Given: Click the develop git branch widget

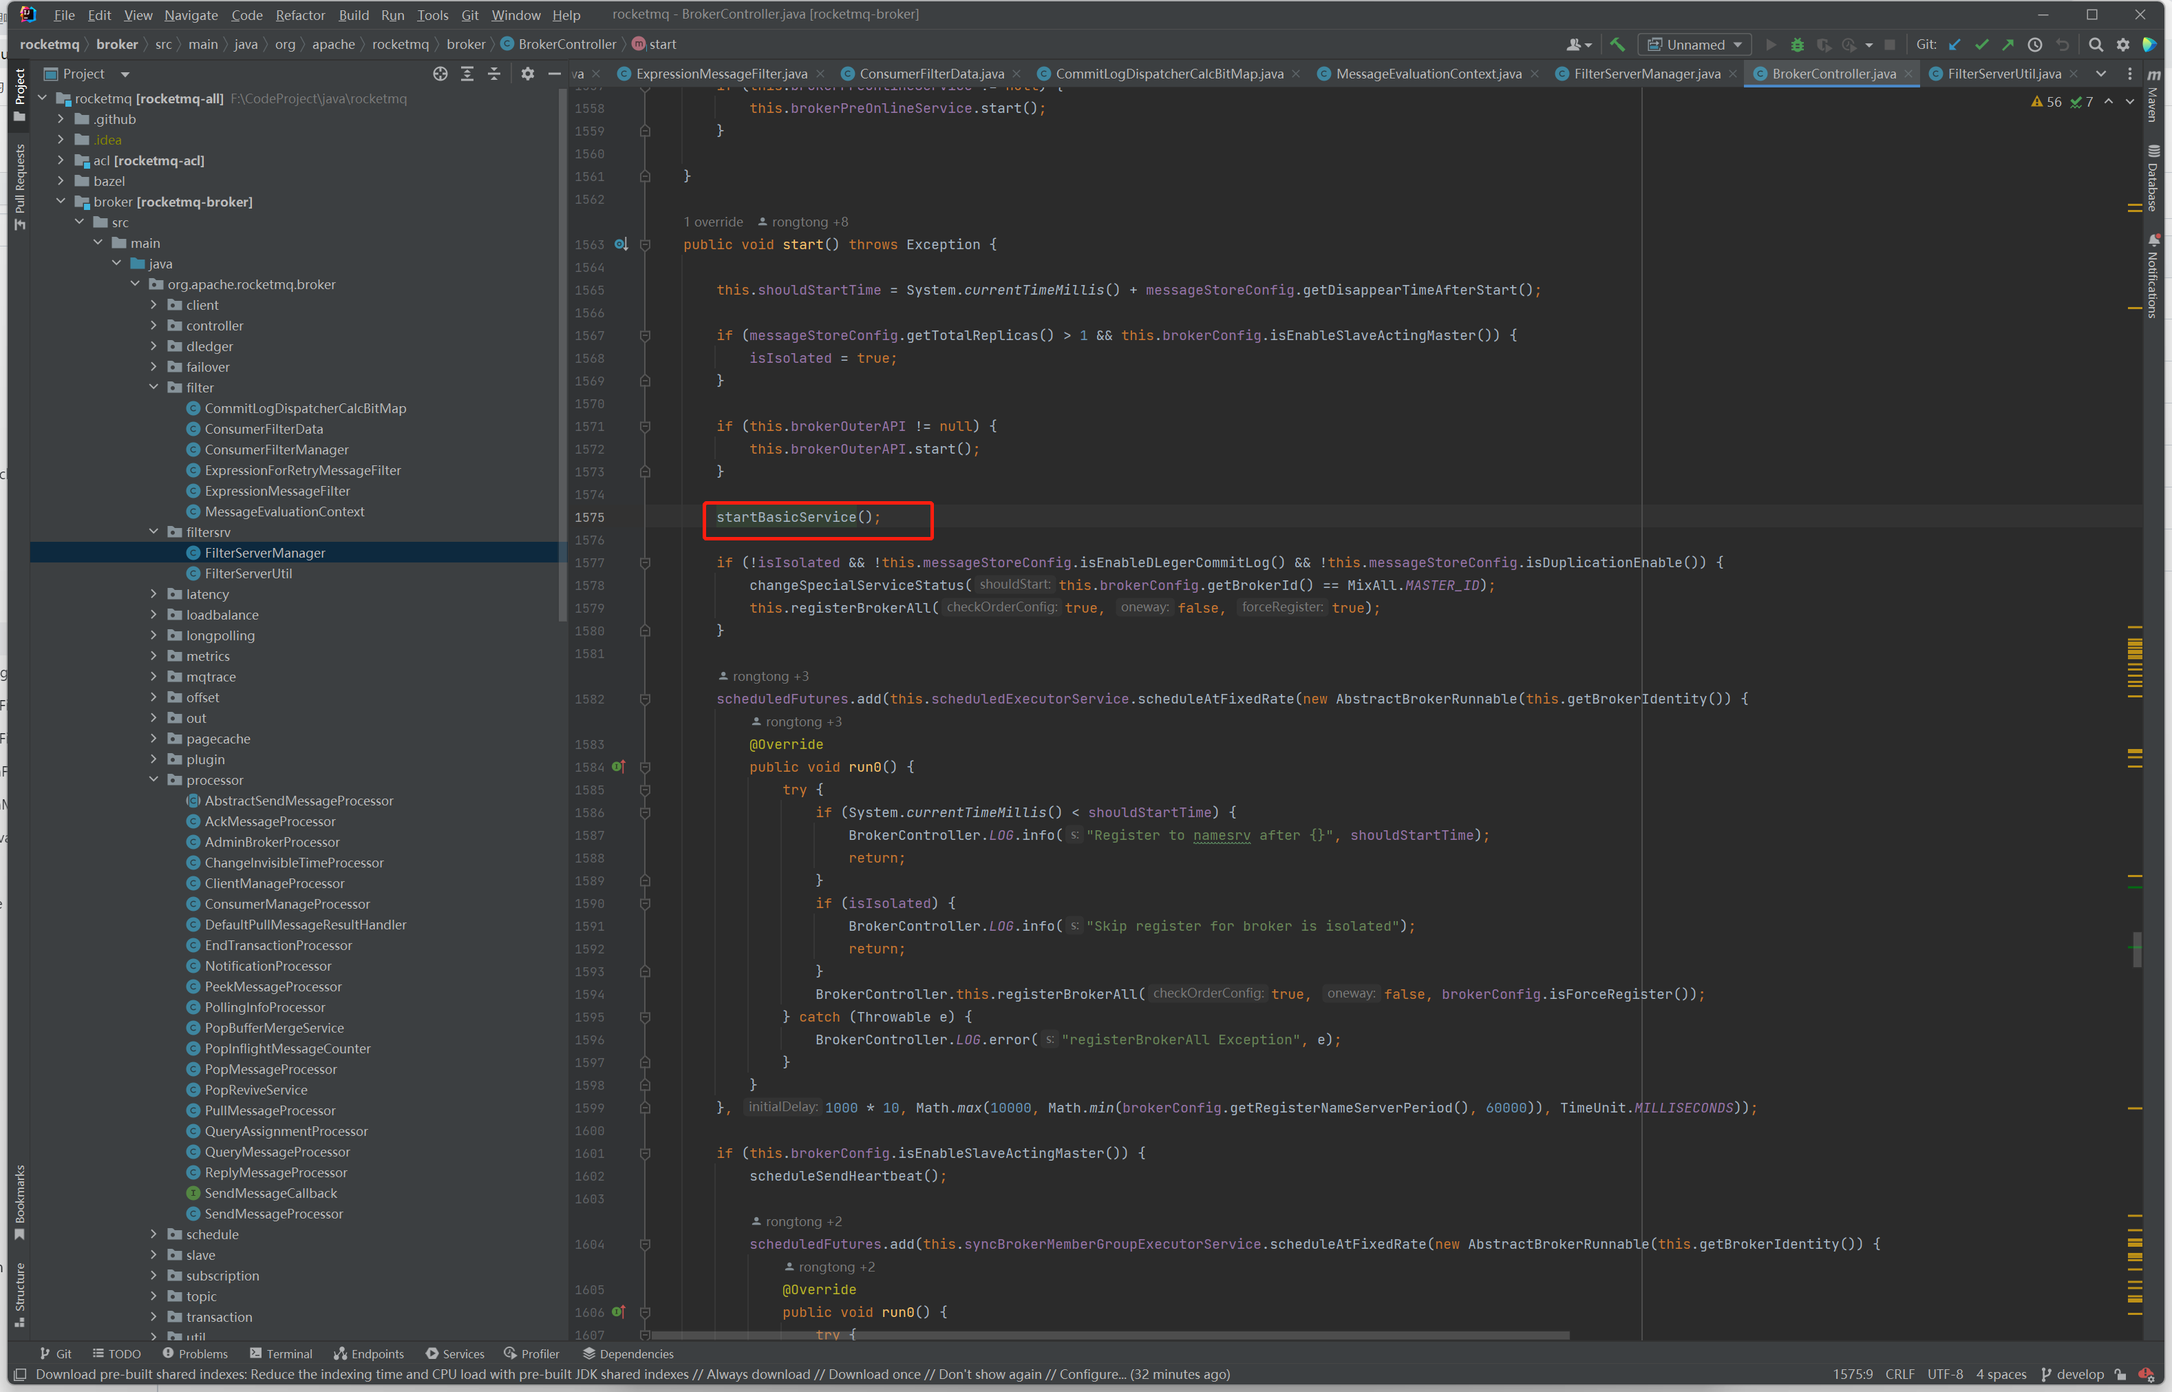Looking at the screenshot, I should 2073,1374.
